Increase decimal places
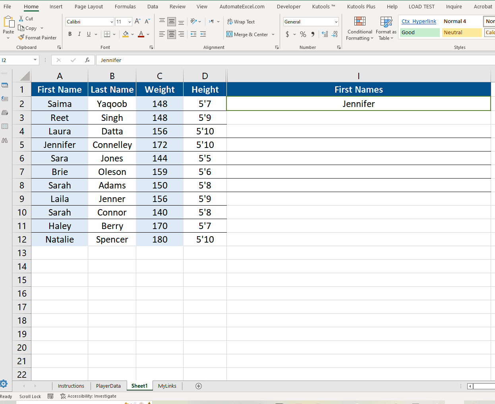This screenshot has width=495, height=404. click(324, 35)
